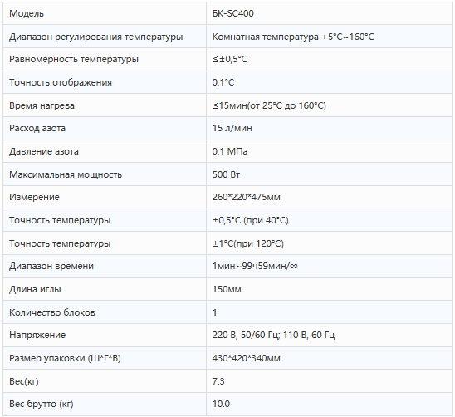Click the БК-SC400 model value cell
Screen dimensions: 455x417
329,13
